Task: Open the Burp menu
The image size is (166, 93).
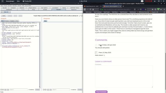Action: 2,6
